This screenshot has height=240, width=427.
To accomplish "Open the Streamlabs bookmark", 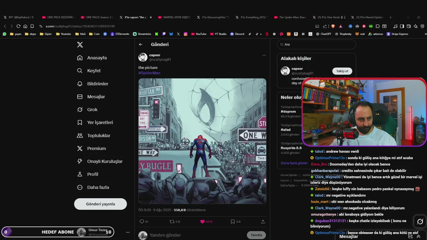I will coord(142,34).
